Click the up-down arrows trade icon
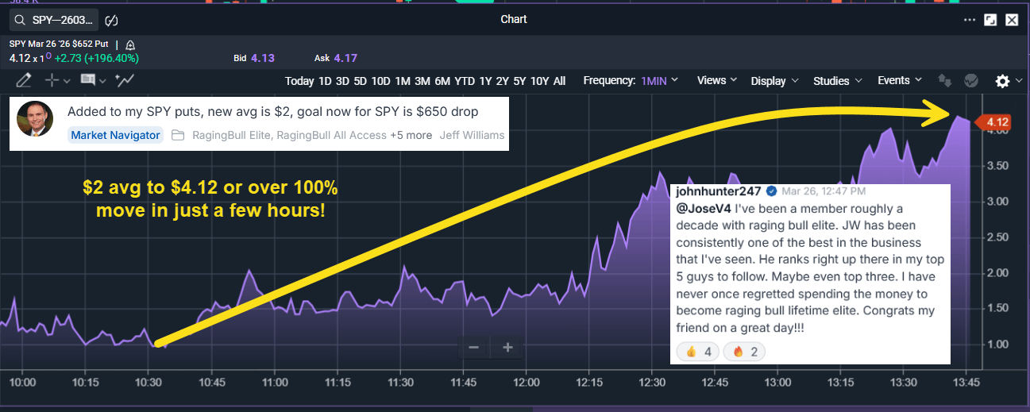 click(945, 80)
